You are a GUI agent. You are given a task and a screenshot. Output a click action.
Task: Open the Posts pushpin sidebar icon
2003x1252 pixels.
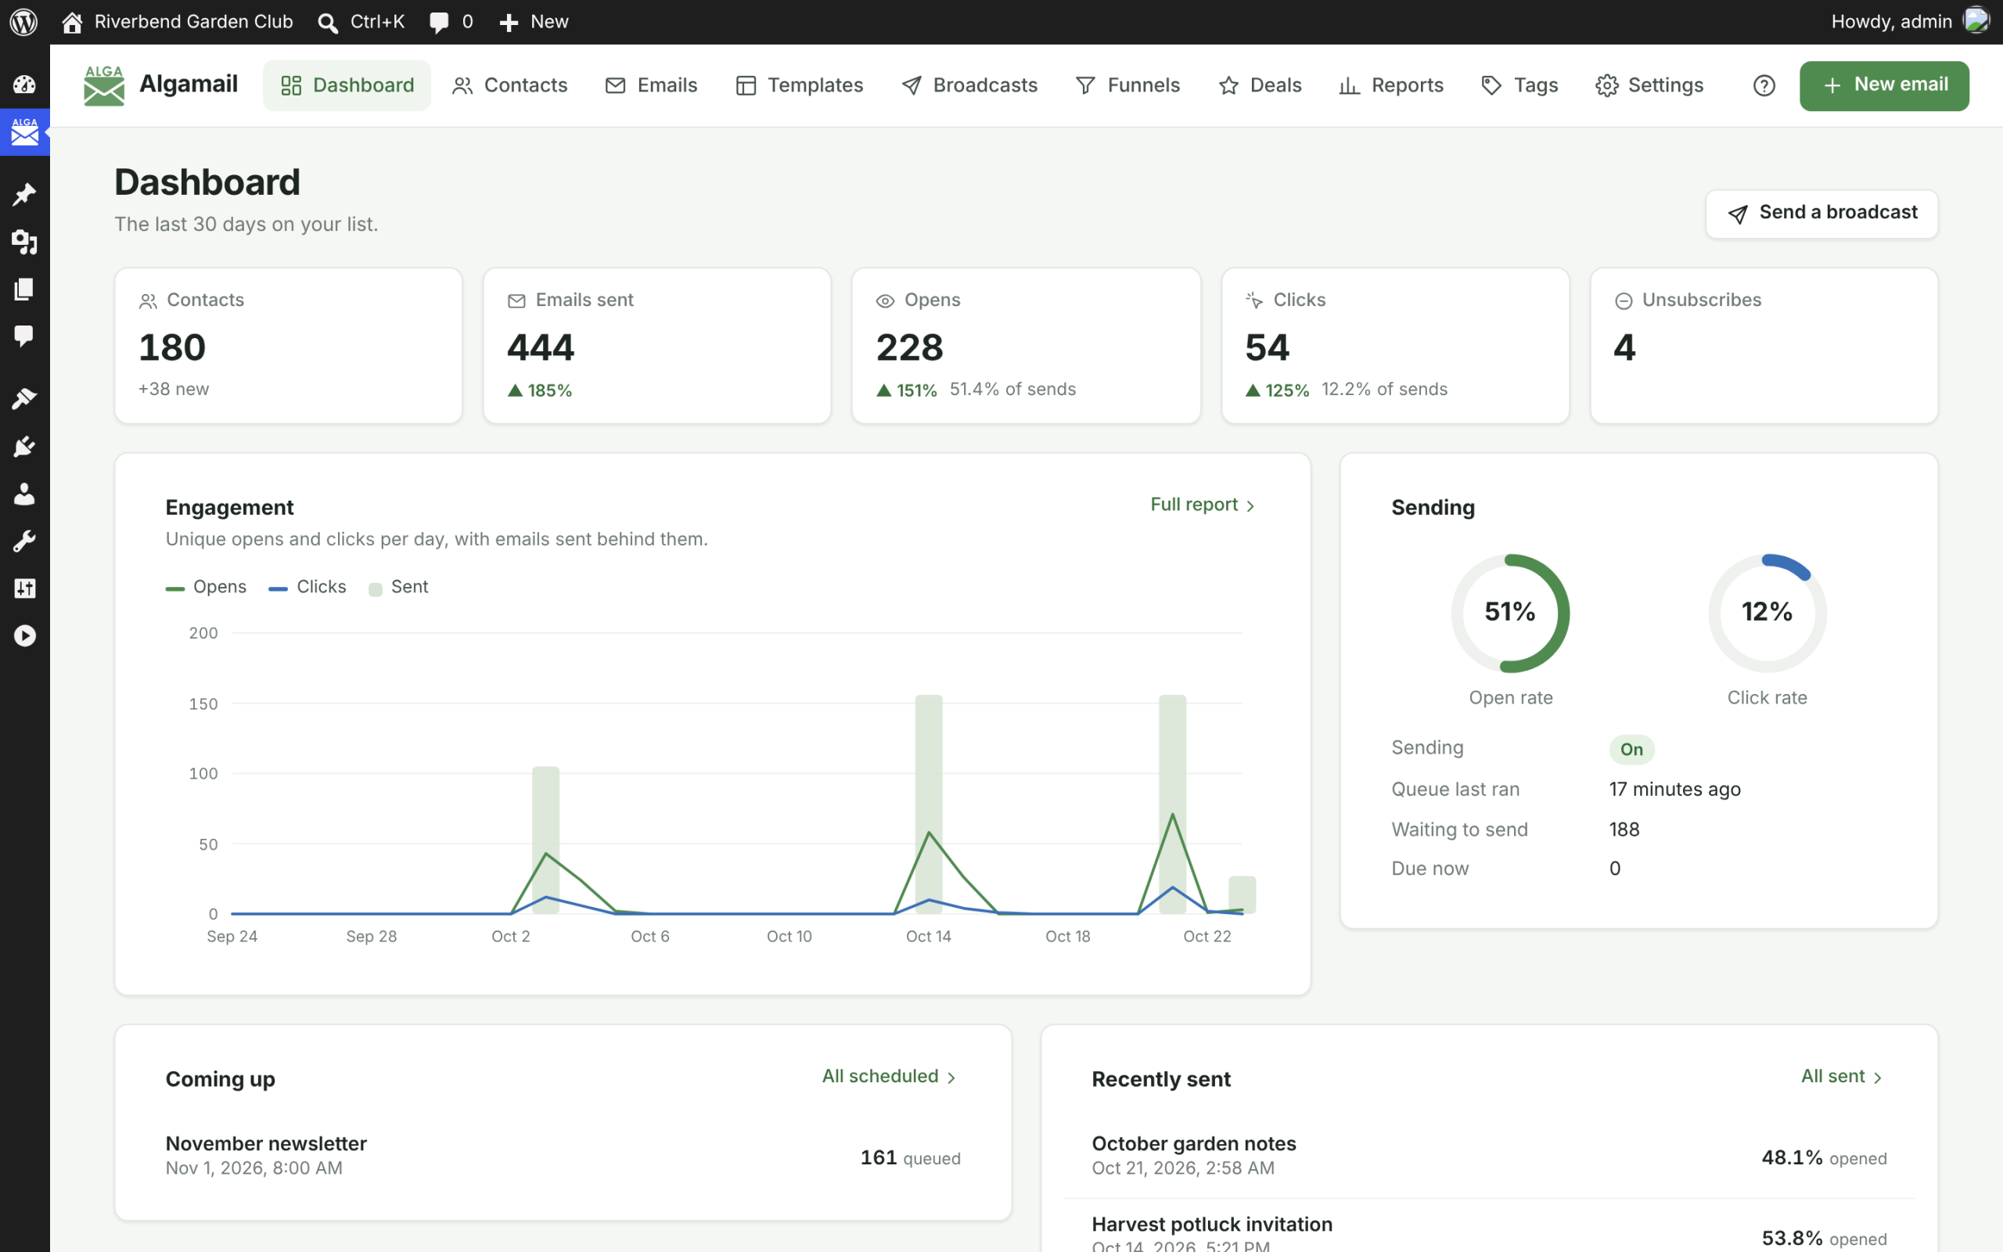point(24,195)
